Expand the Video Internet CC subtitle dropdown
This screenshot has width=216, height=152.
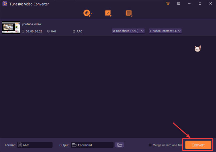(165, 31)
